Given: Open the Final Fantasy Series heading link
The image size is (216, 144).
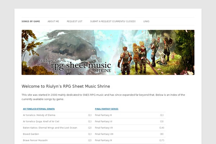Looking at the screenshot, I should (x=107, y=109).
